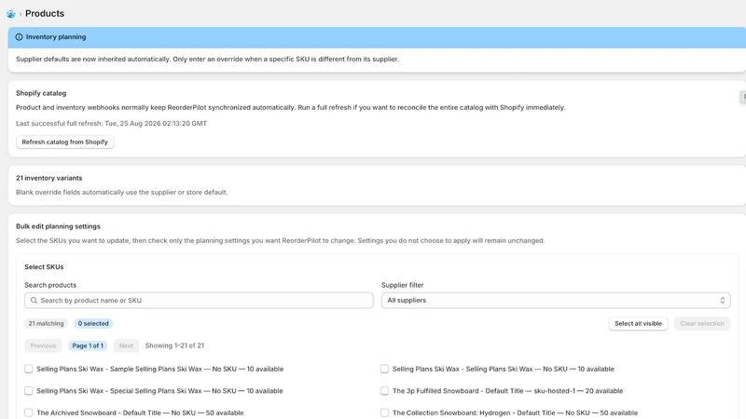Click Select all visible button
The image size is (746, 419).
click(x=638, y=323)
